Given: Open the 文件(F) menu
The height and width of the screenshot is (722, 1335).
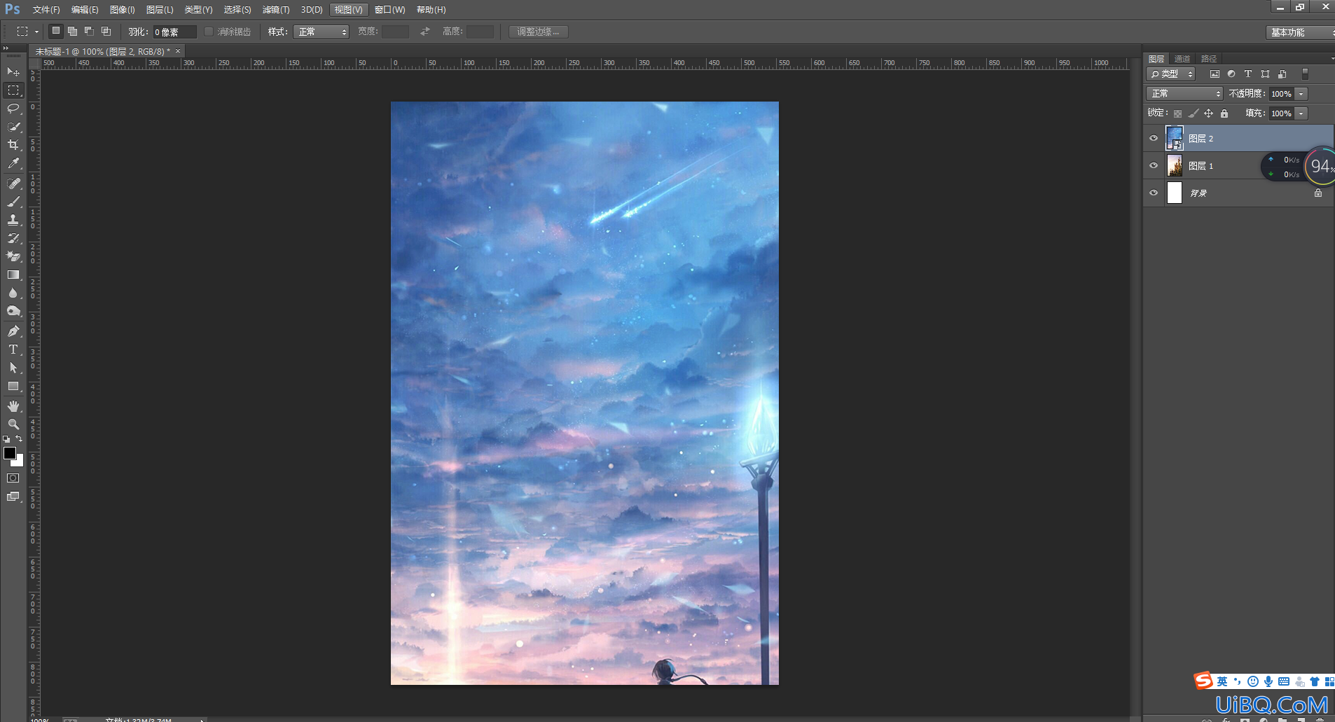Looking at the screenshot, I should pos(46,10).
